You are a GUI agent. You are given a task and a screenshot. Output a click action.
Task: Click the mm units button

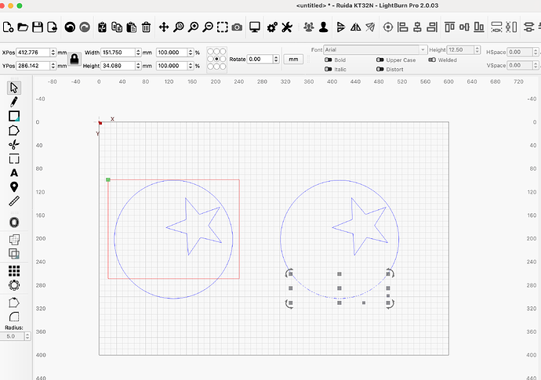[293, 60]
